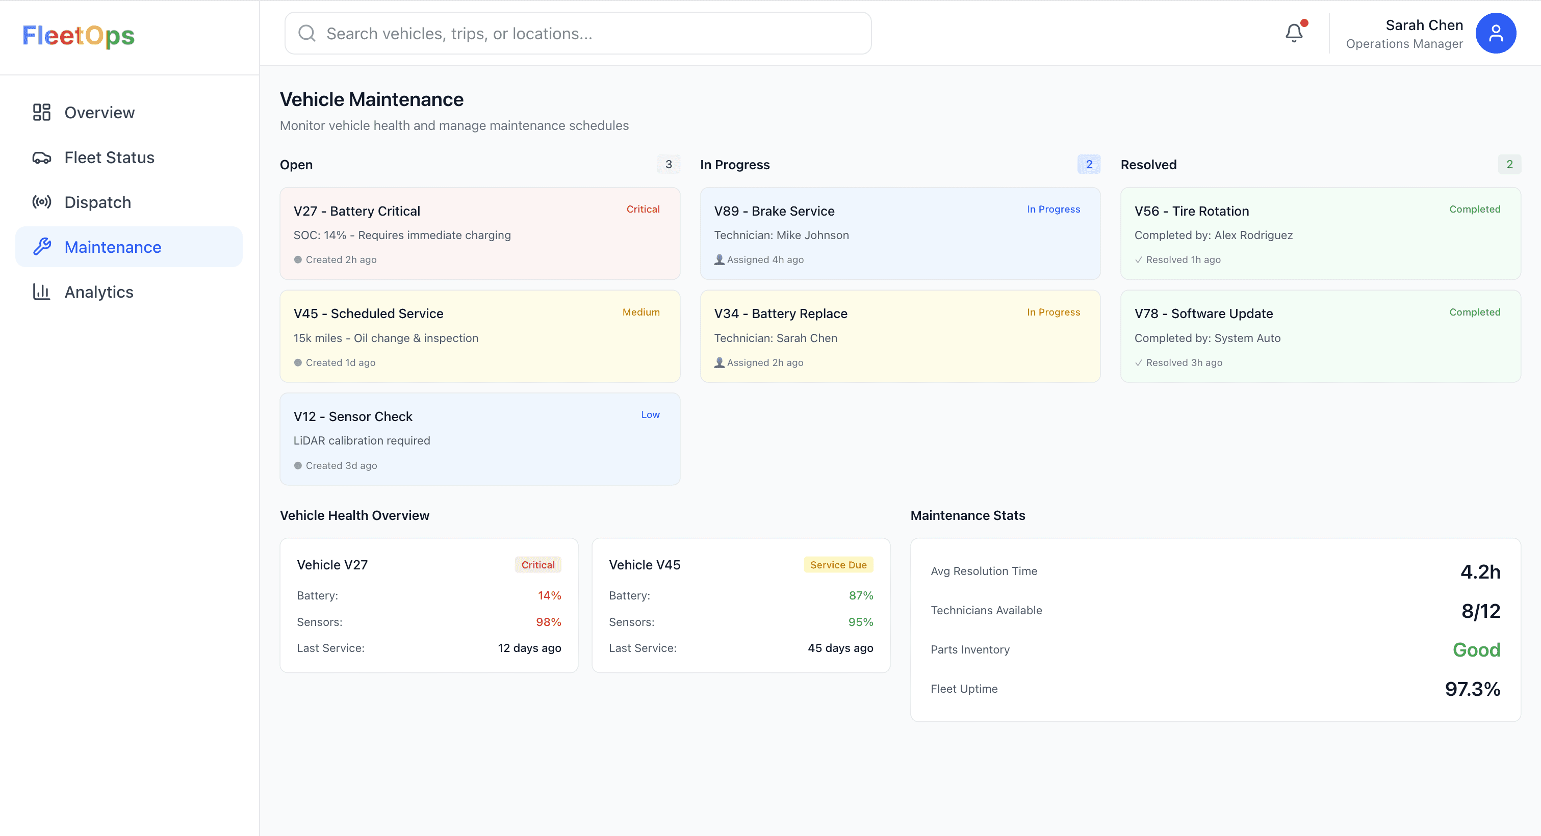
Task: Open the Vehicle V27 health card
Action: click(428, 605)
